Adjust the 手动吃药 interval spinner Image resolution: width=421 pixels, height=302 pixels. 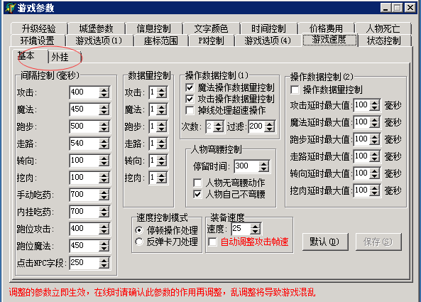(x=104, y=195)
